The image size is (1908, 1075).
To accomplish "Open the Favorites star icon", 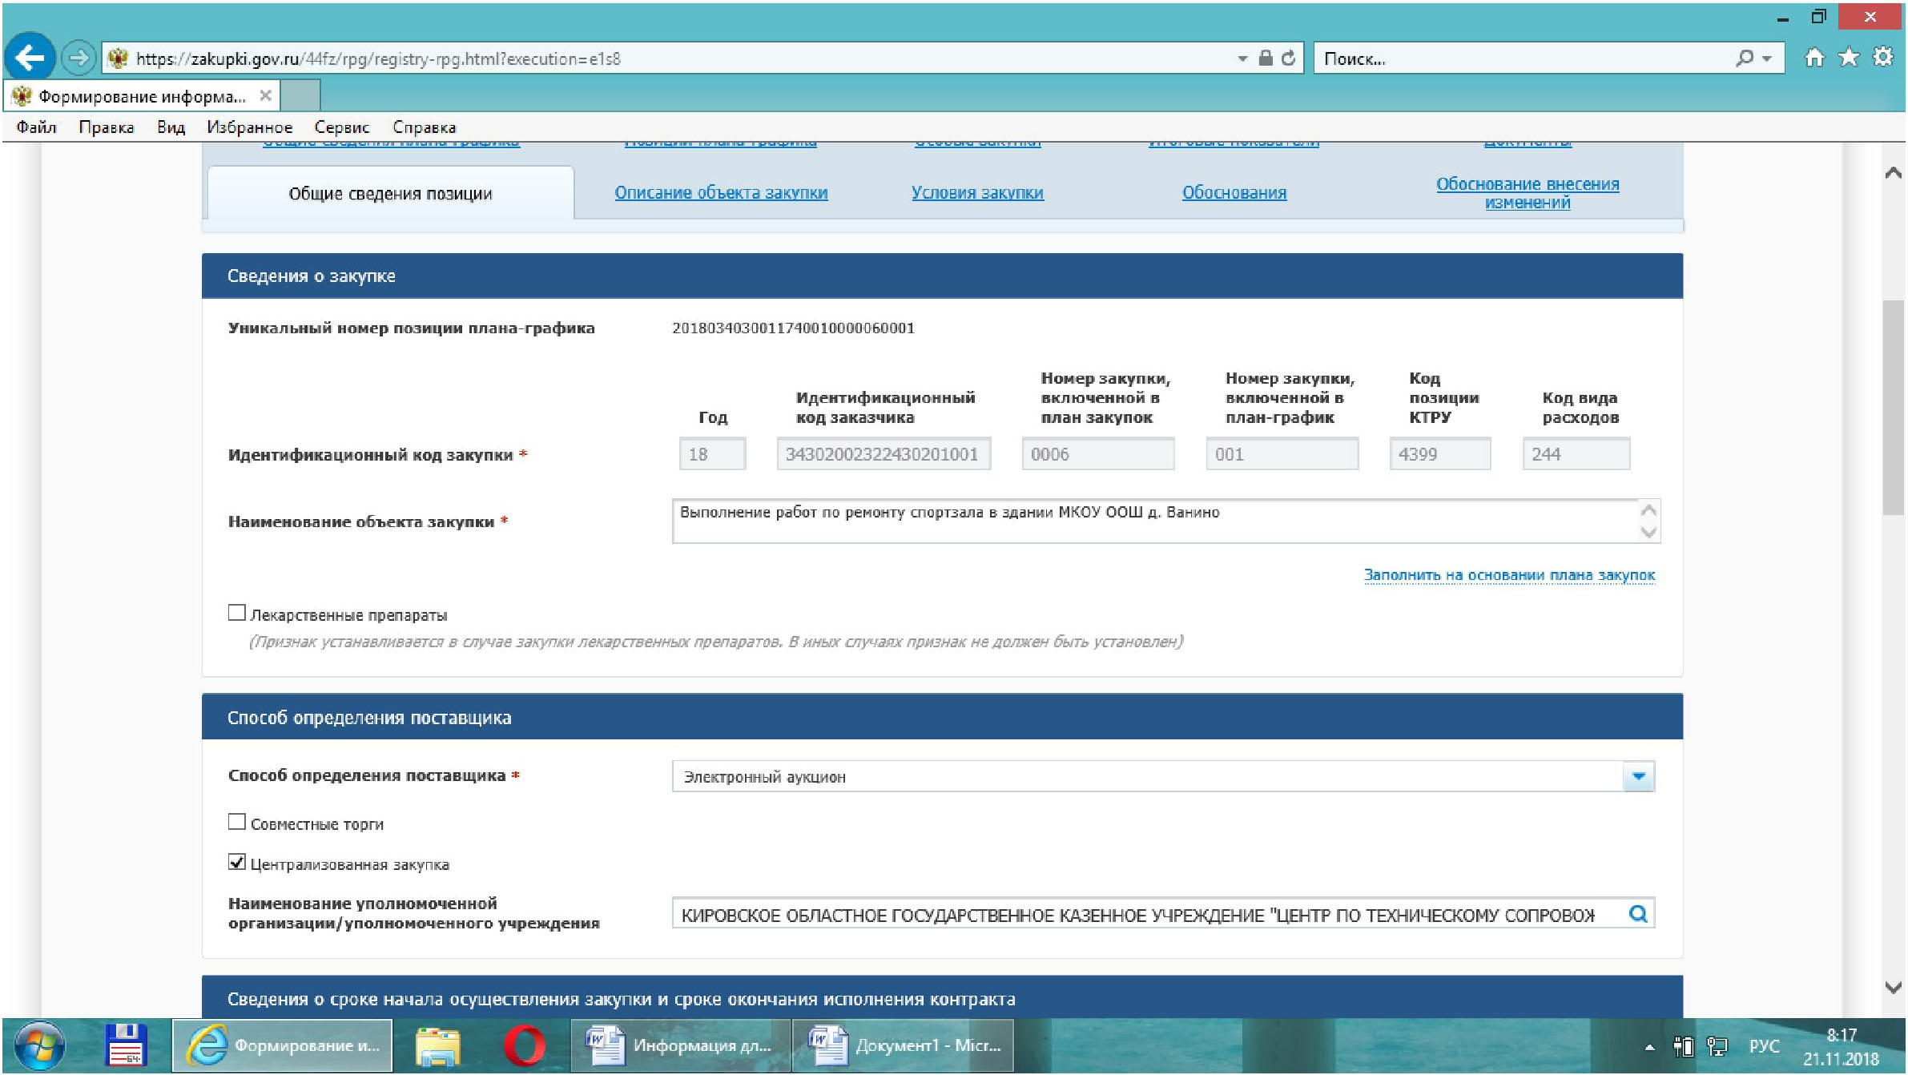I will tap(1849, 58).
